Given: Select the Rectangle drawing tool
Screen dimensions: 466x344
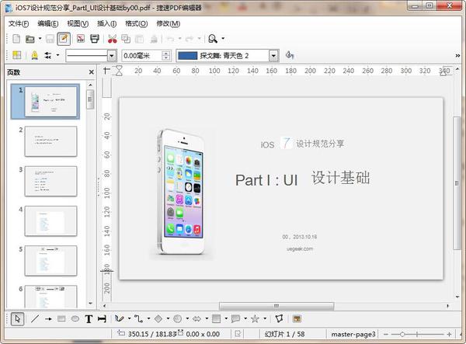Looking at the screenshot, I should click(x=61, y=319).
